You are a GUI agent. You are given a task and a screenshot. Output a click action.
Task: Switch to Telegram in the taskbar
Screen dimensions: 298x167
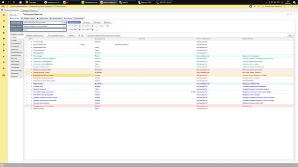(x=145, y=2)
